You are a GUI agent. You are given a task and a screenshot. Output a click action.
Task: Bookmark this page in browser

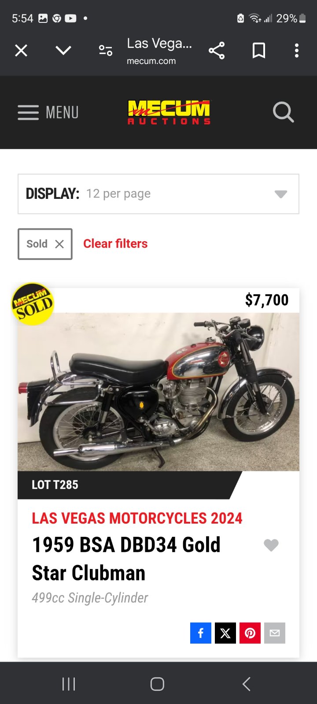pos(259,51)
